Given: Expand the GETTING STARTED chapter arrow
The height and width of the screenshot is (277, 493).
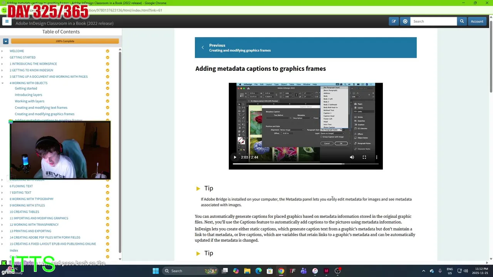Looking at the screenshot, I should click(x=2, y=57).
